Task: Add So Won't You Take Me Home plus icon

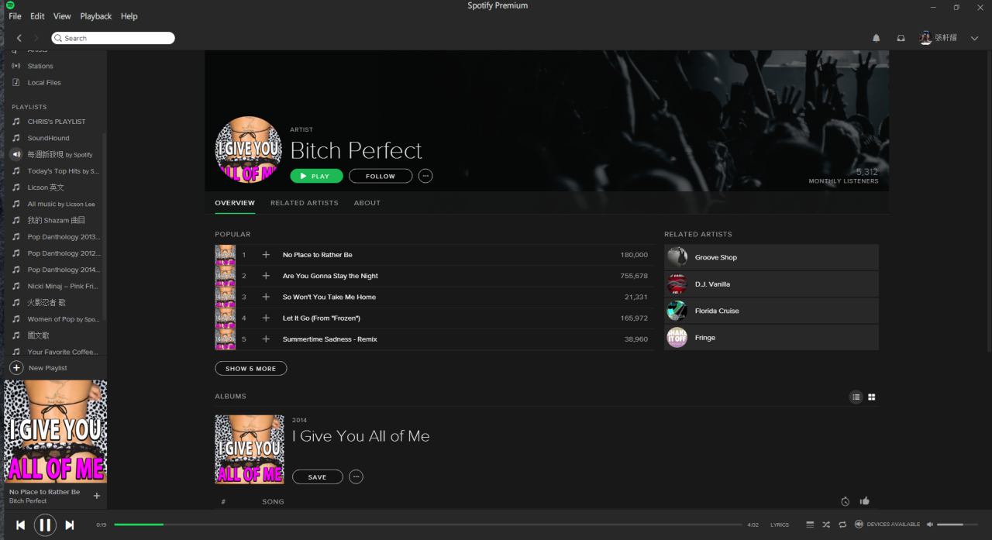Action: [266, 297]
